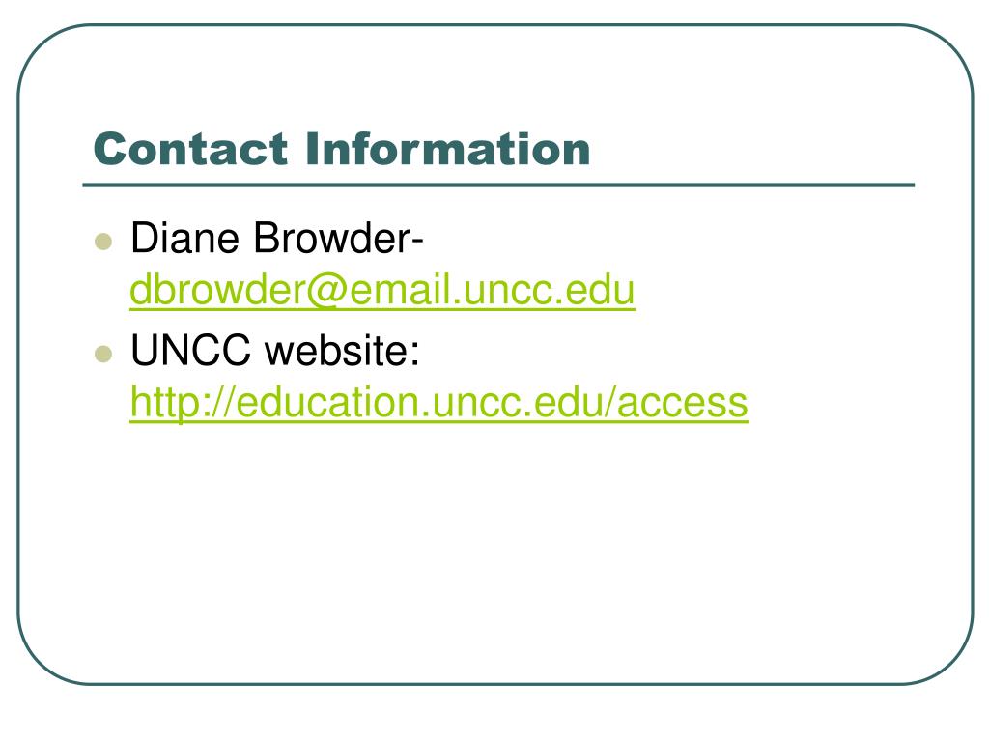Click the horizontal divider line under the title

498,185
